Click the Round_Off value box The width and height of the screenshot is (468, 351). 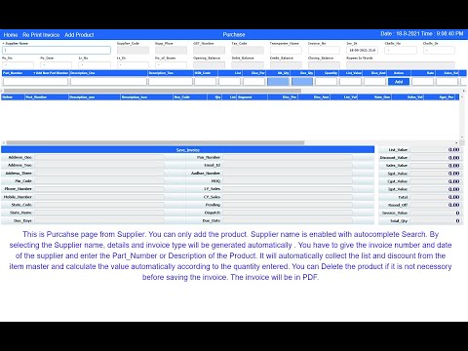[x=436, y=205]
